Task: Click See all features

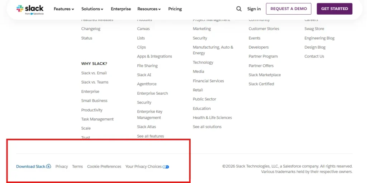Action: point(151,136)
